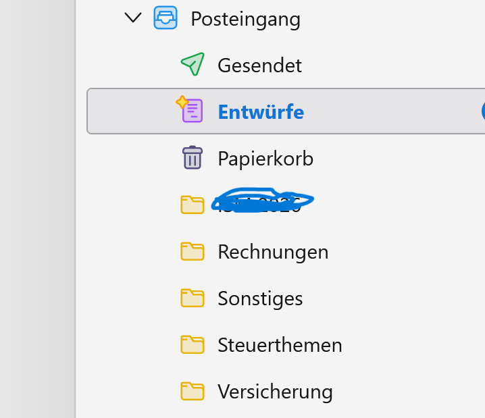Click the Papierkorb trash can icon
The width and height of the screenshot is (485, 418).
pyautogui.click(x=193, y=158)
